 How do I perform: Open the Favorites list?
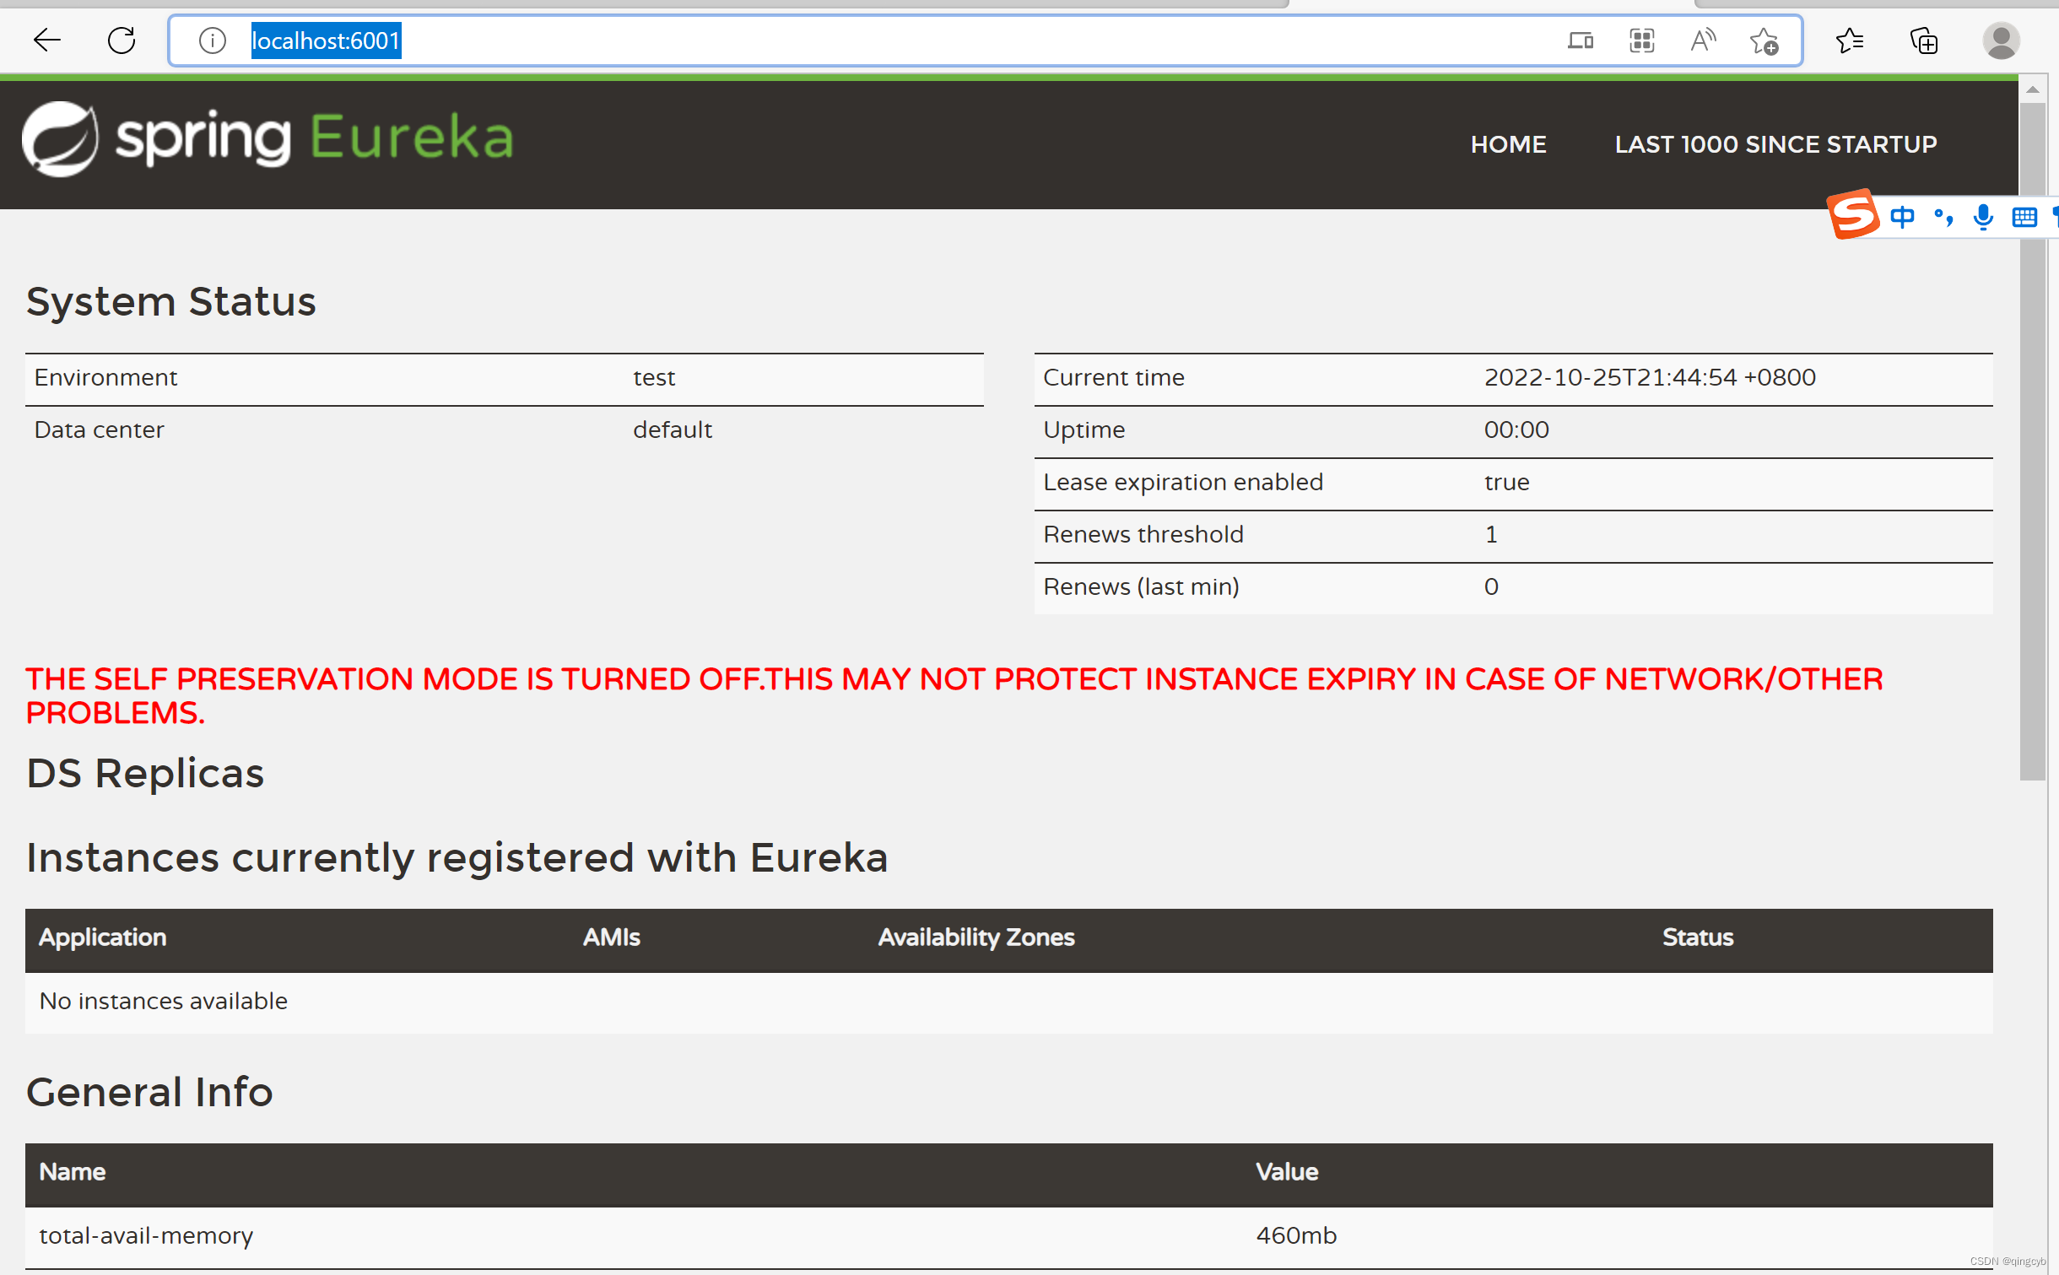1849,40
